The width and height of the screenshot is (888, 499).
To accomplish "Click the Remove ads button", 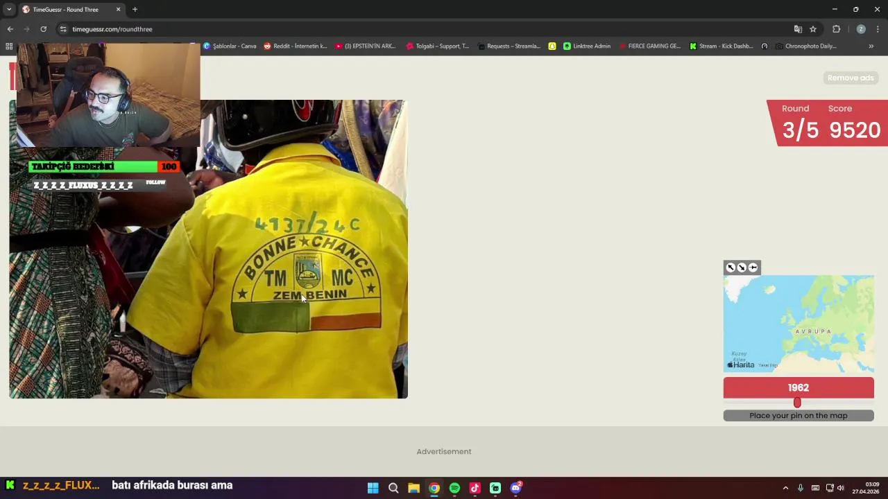I will (851, 78).
